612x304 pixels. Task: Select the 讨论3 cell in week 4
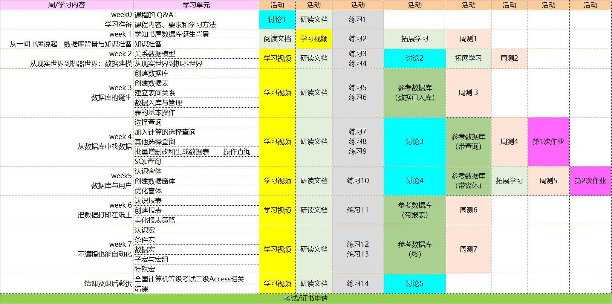coord(415,142)
